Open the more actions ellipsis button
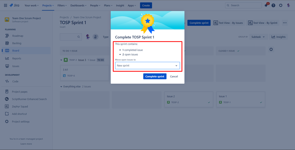 [285, 23]
